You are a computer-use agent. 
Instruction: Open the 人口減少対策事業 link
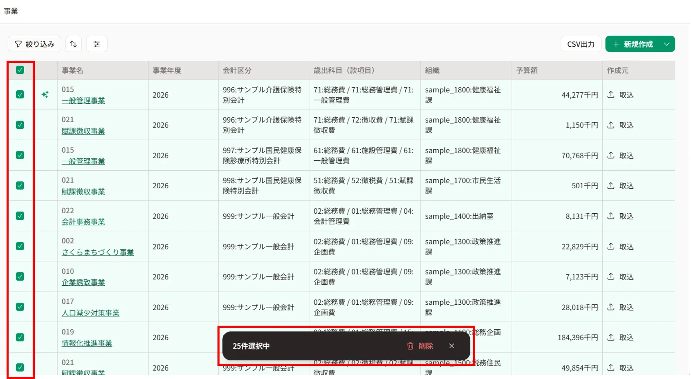tap(91, 313)
